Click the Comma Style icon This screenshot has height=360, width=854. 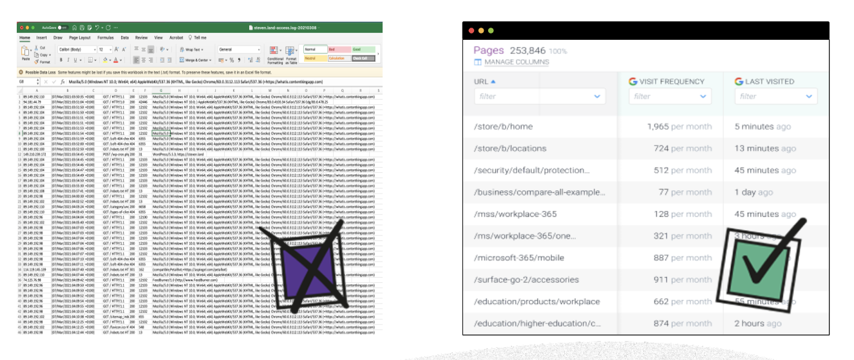[239, 60]
